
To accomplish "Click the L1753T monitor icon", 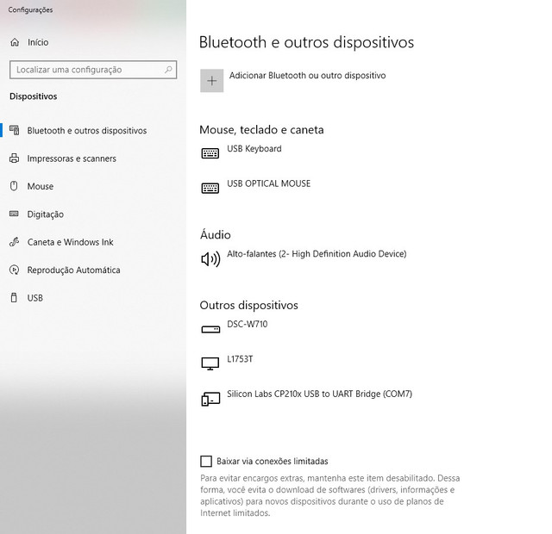I will 210,363.
